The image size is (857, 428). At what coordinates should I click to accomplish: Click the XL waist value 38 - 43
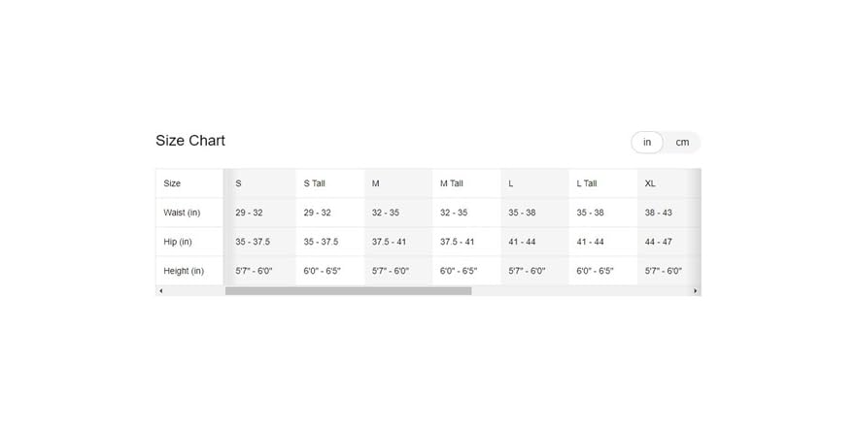(658, 213)
